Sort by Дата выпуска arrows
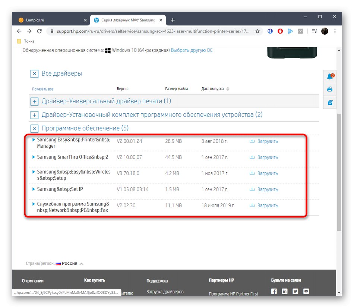Image resolution: width=354 pixels, height=308 pixels. [x=228, y=89]
